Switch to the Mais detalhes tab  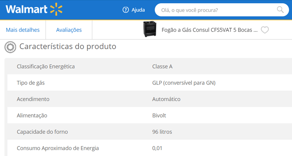23,30
